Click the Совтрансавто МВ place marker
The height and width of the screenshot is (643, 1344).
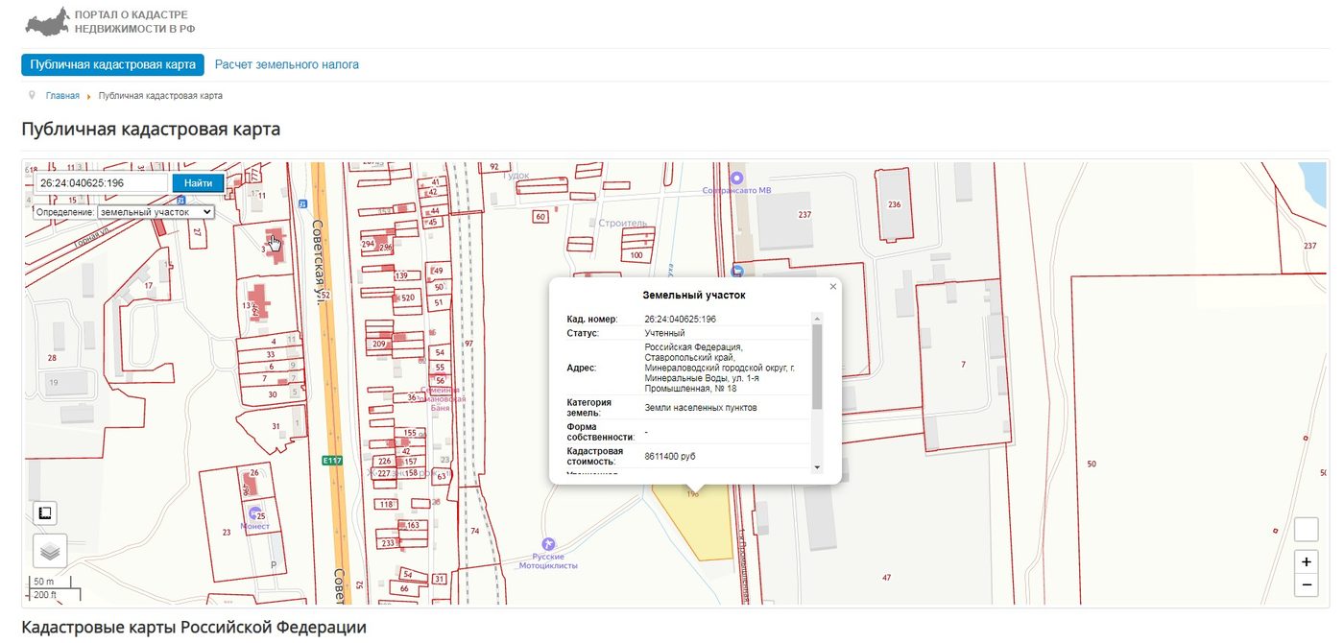tap(737, 179)
